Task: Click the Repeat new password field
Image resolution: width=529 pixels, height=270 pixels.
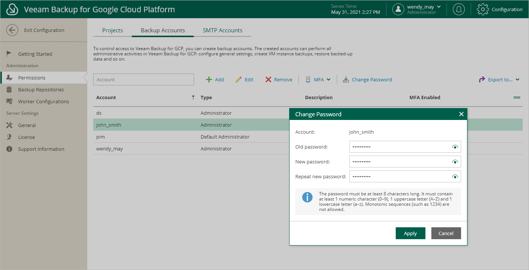Action: (x=405, y=176)
